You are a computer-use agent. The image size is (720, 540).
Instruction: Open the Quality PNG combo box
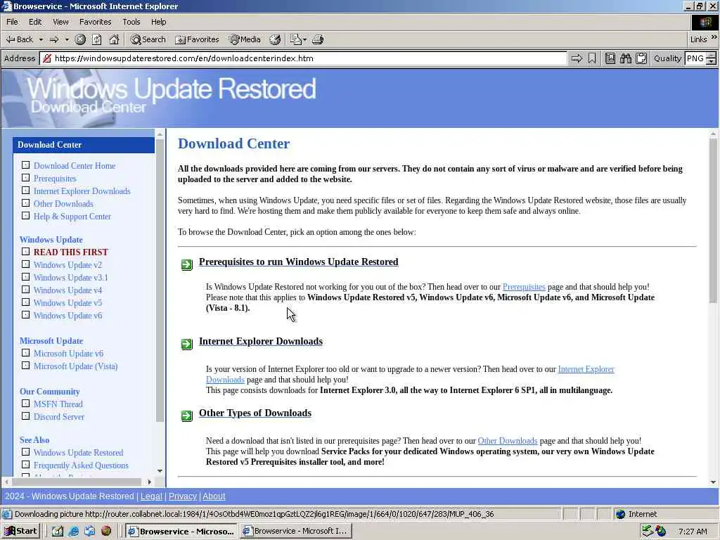(x=700, y=58)
